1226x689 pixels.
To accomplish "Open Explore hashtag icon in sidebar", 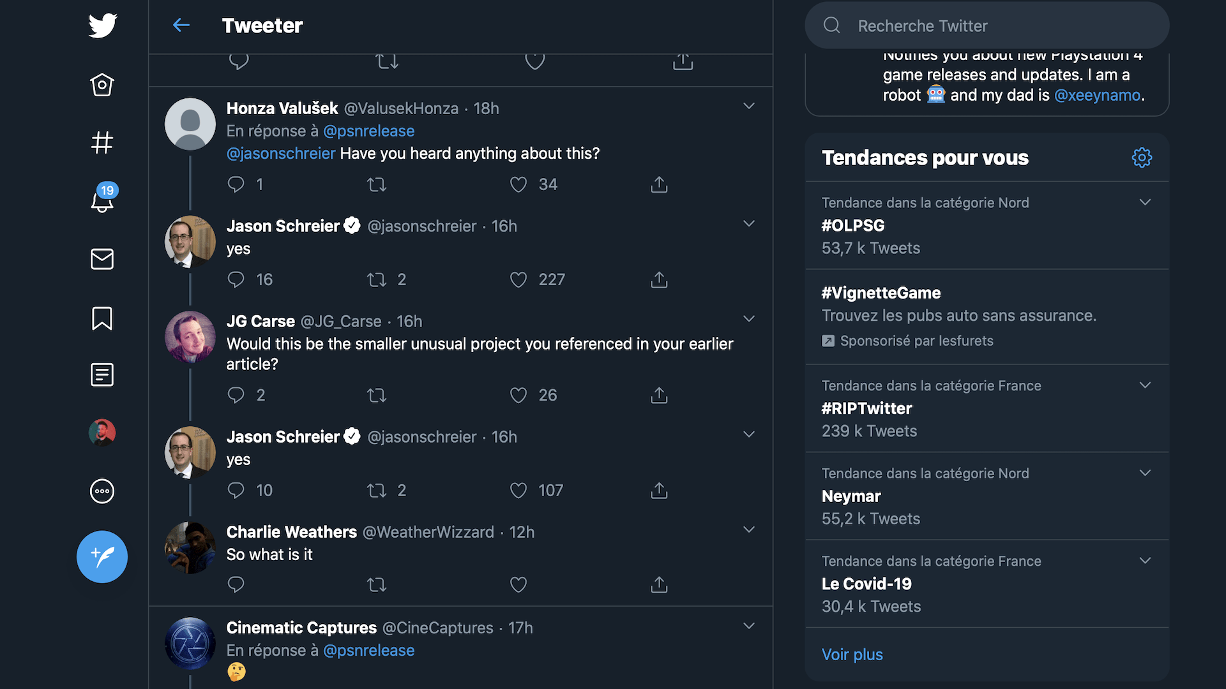I will coord(102,142).
